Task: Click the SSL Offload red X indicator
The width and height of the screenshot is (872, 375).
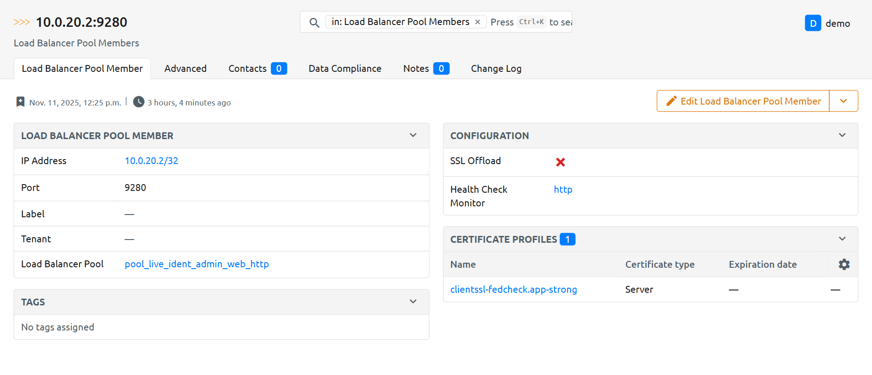Action: 560,162
